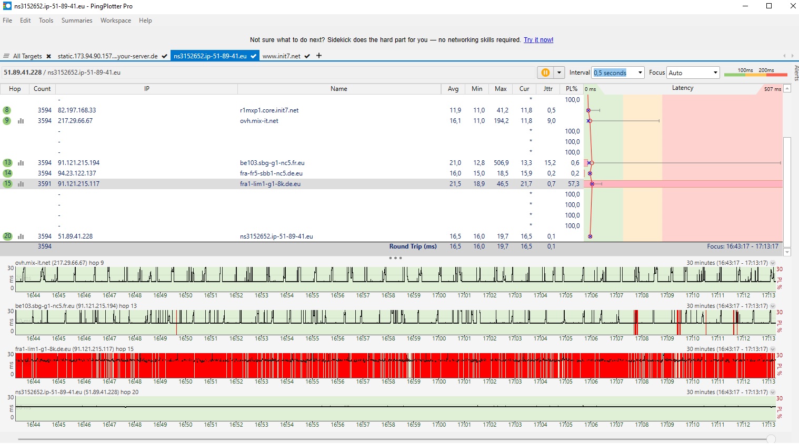Screen dimensions: 799x444
Task: Click hop 15 red packet-loss timeline at 17:00
Action: tap(439, 365)
